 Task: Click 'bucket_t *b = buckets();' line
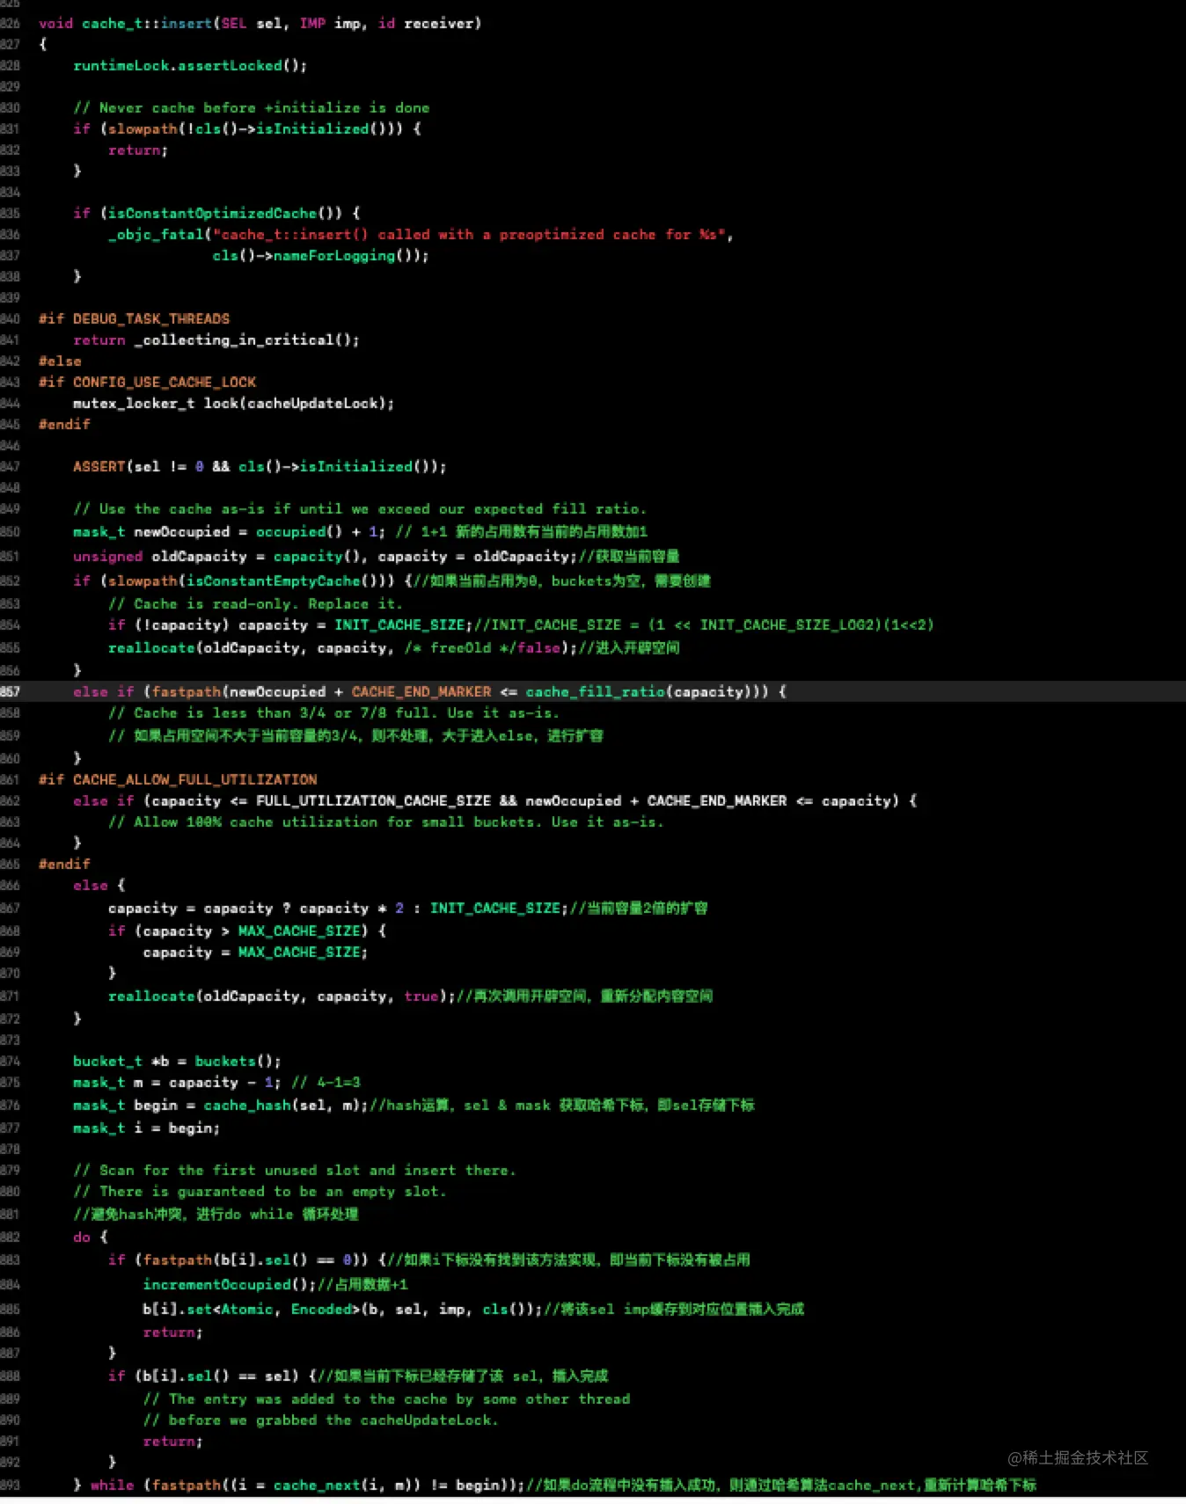[177, 1061]
